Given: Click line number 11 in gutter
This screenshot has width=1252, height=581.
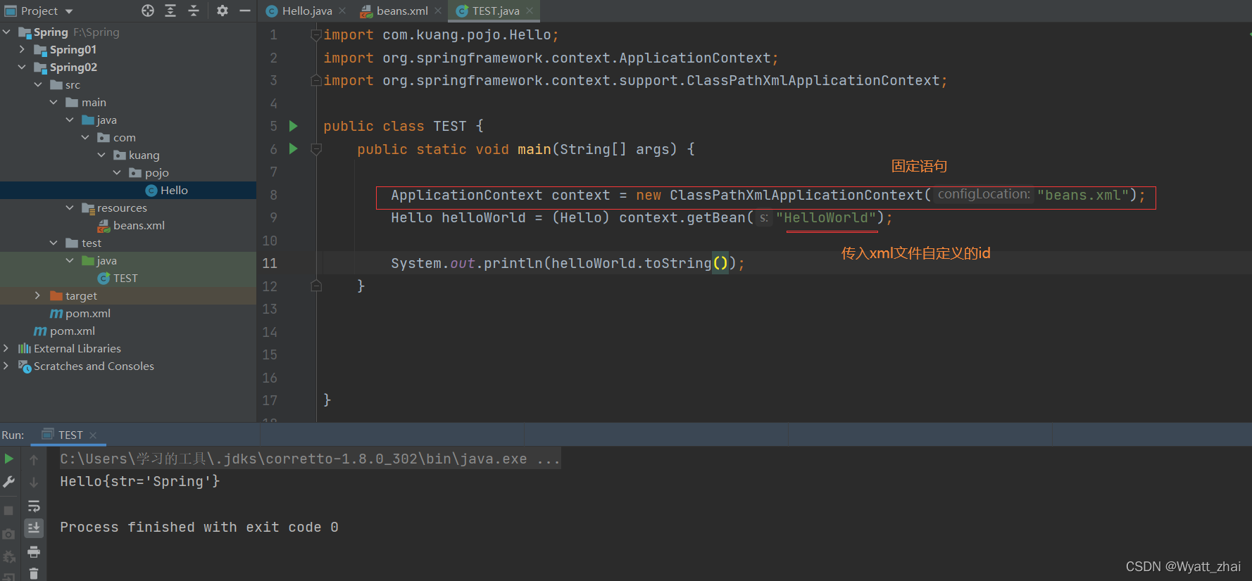Looking at the screenshot, I should pos(270,263).
